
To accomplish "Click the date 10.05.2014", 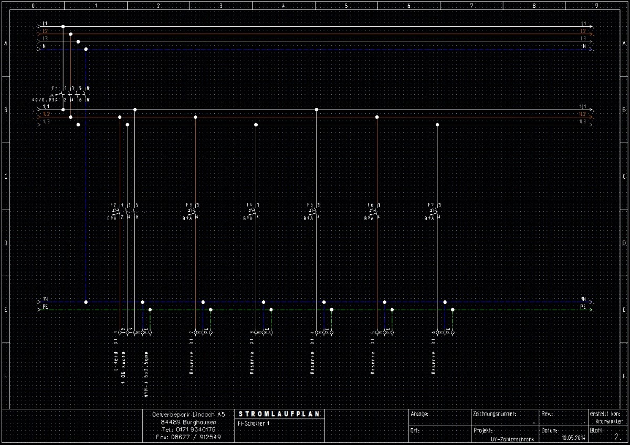I will coord(573,437).
